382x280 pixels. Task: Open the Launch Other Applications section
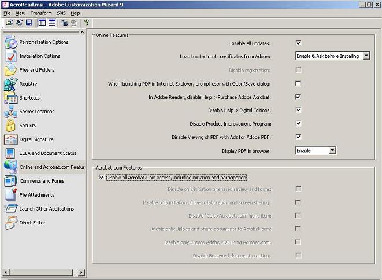46,209
